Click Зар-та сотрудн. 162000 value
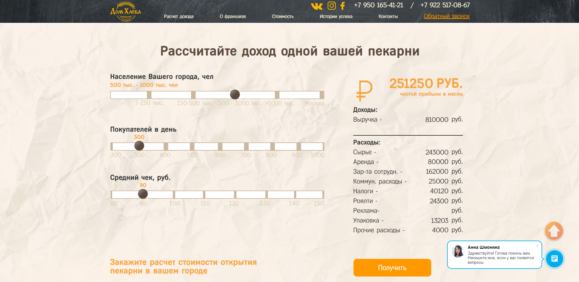 437,172
